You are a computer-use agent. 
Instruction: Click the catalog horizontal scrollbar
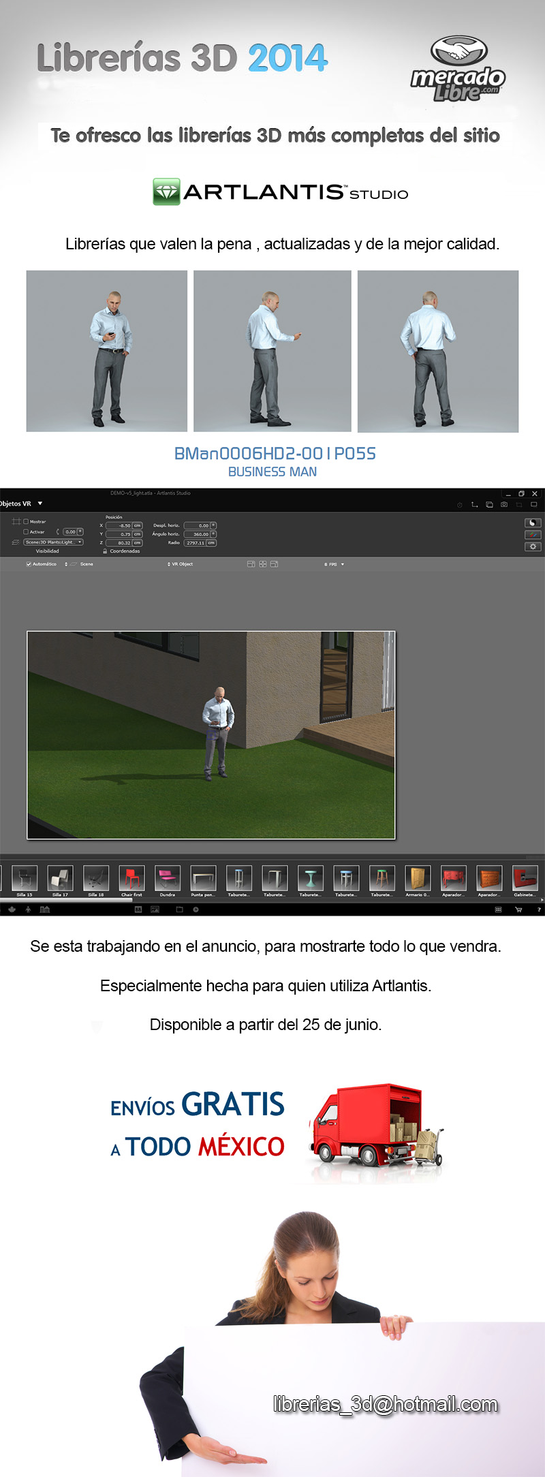click(66, 900)
